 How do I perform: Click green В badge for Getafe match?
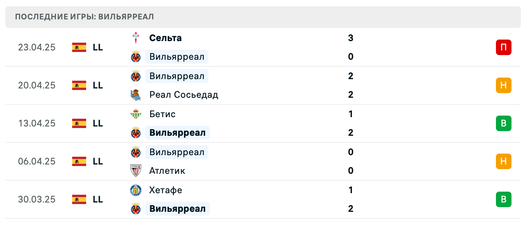[503, 199]
